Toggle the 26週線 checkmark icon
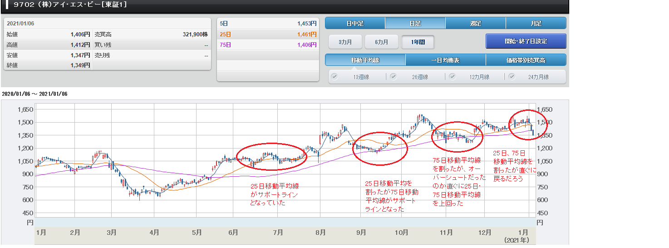This screenshot has height=248, width=669. coord(393,77)
